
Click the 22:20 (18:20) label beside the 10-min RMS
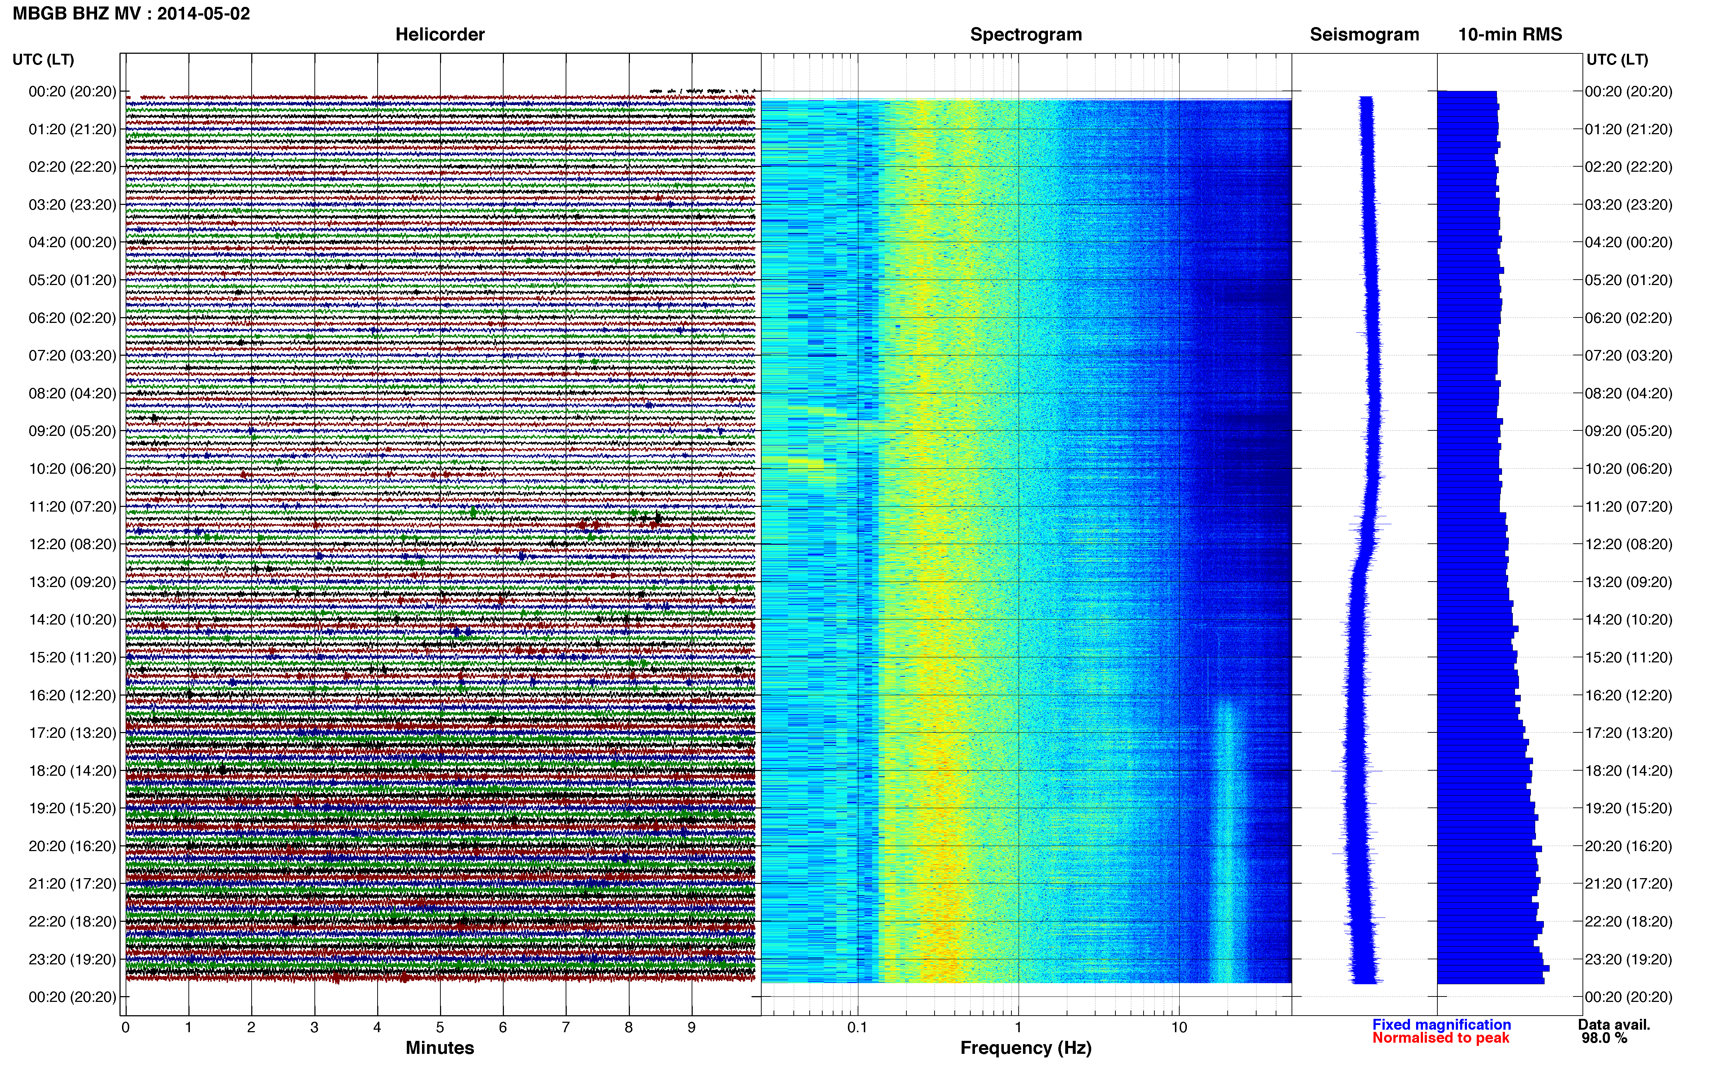coord(1628,922)
